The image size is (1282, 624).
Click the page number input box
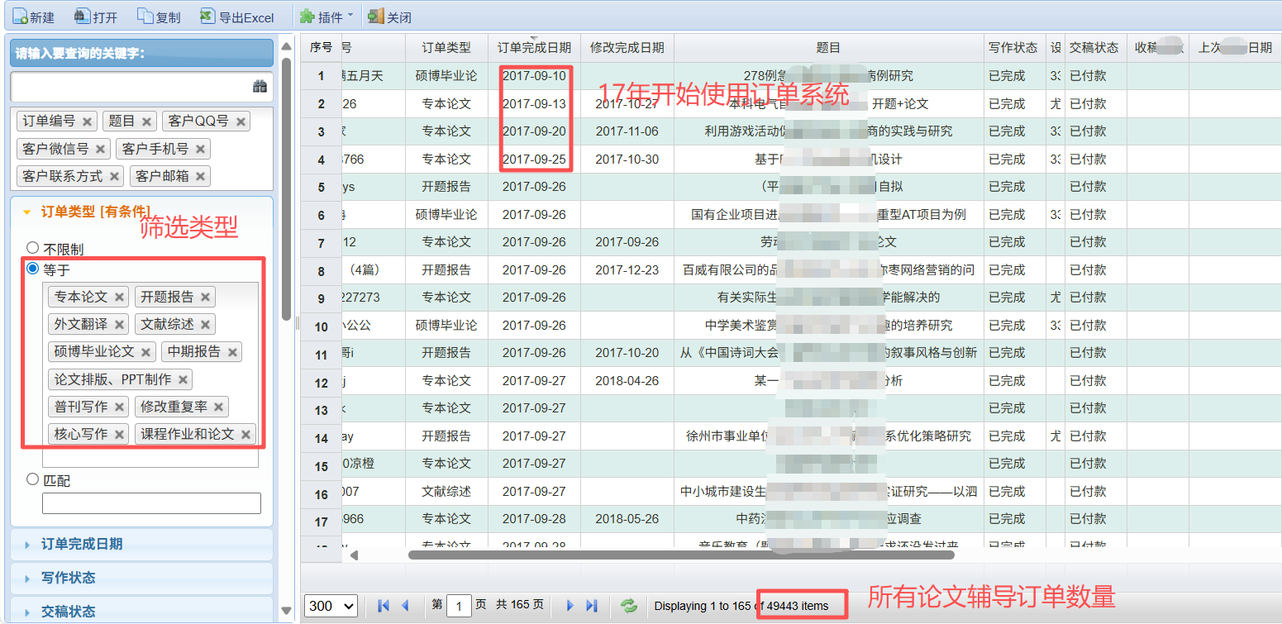pos(460,606)
